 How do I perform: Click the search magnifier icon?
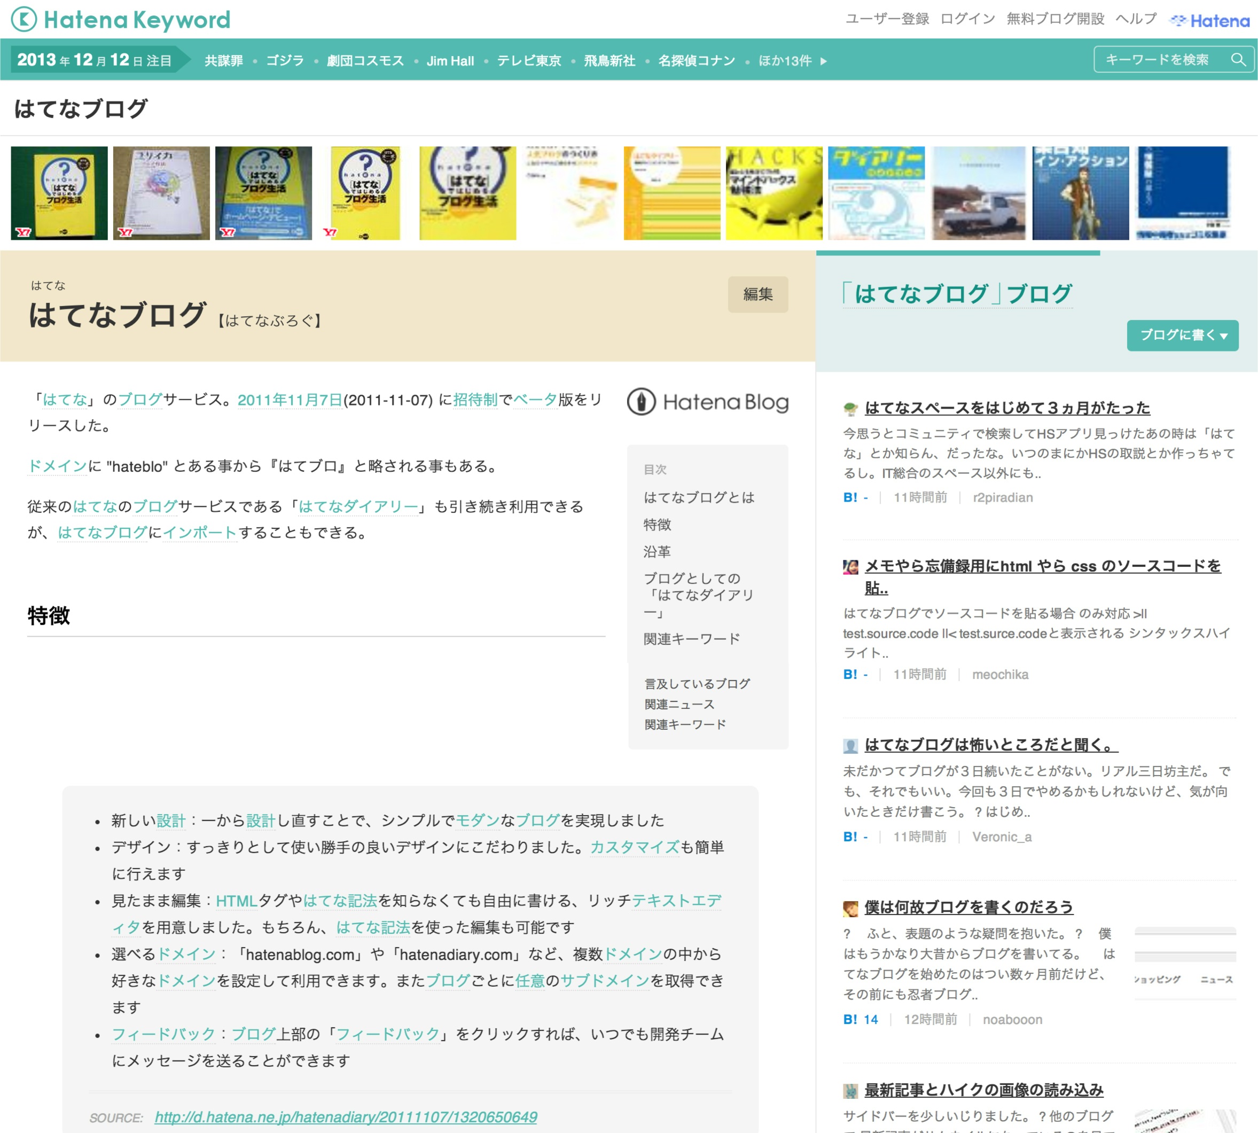coord(1238,60)
